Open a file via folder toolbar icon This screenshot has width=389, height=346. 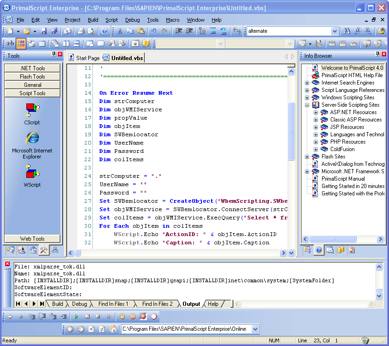coord(27,31)
